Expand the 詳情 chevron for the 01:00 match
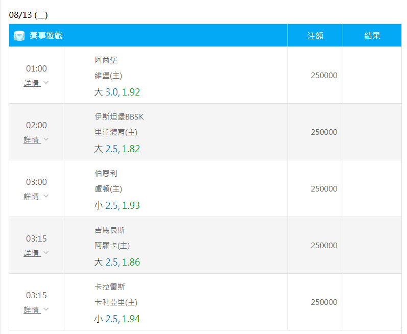 tap(46, 83)
